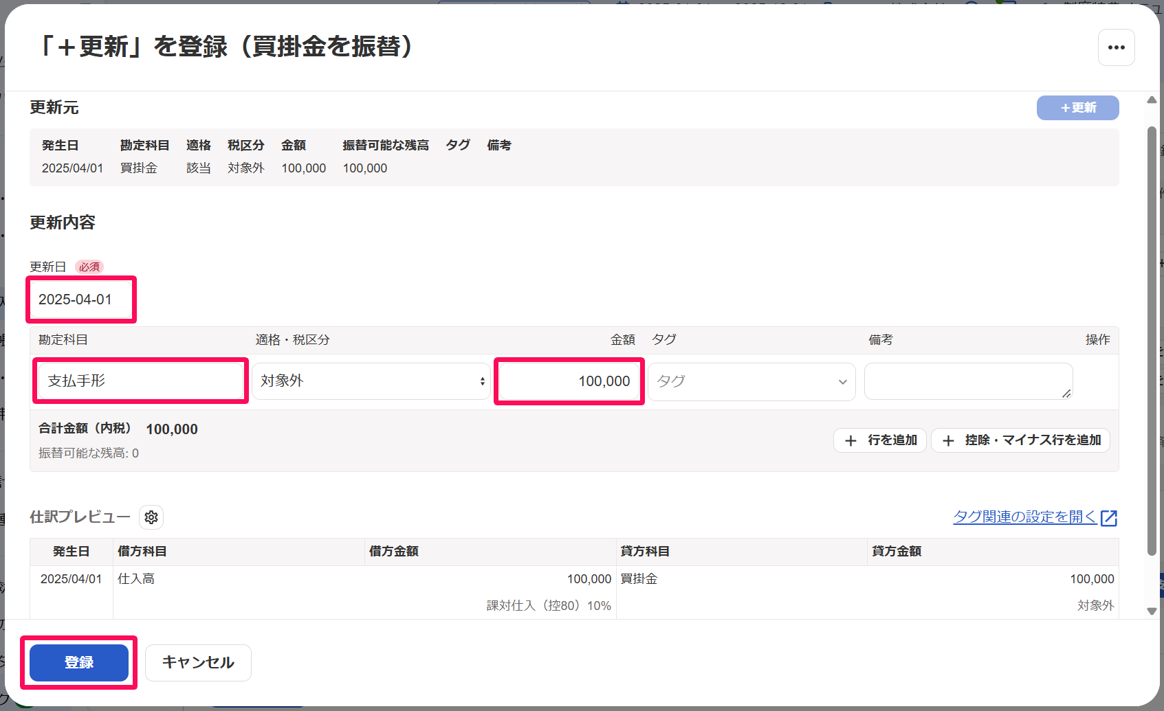Image resolution: width=1164 pixels, height=711 pixels.
Task: Click the 勘定科目 field showing 支払手形
Action: pos(141,381)
